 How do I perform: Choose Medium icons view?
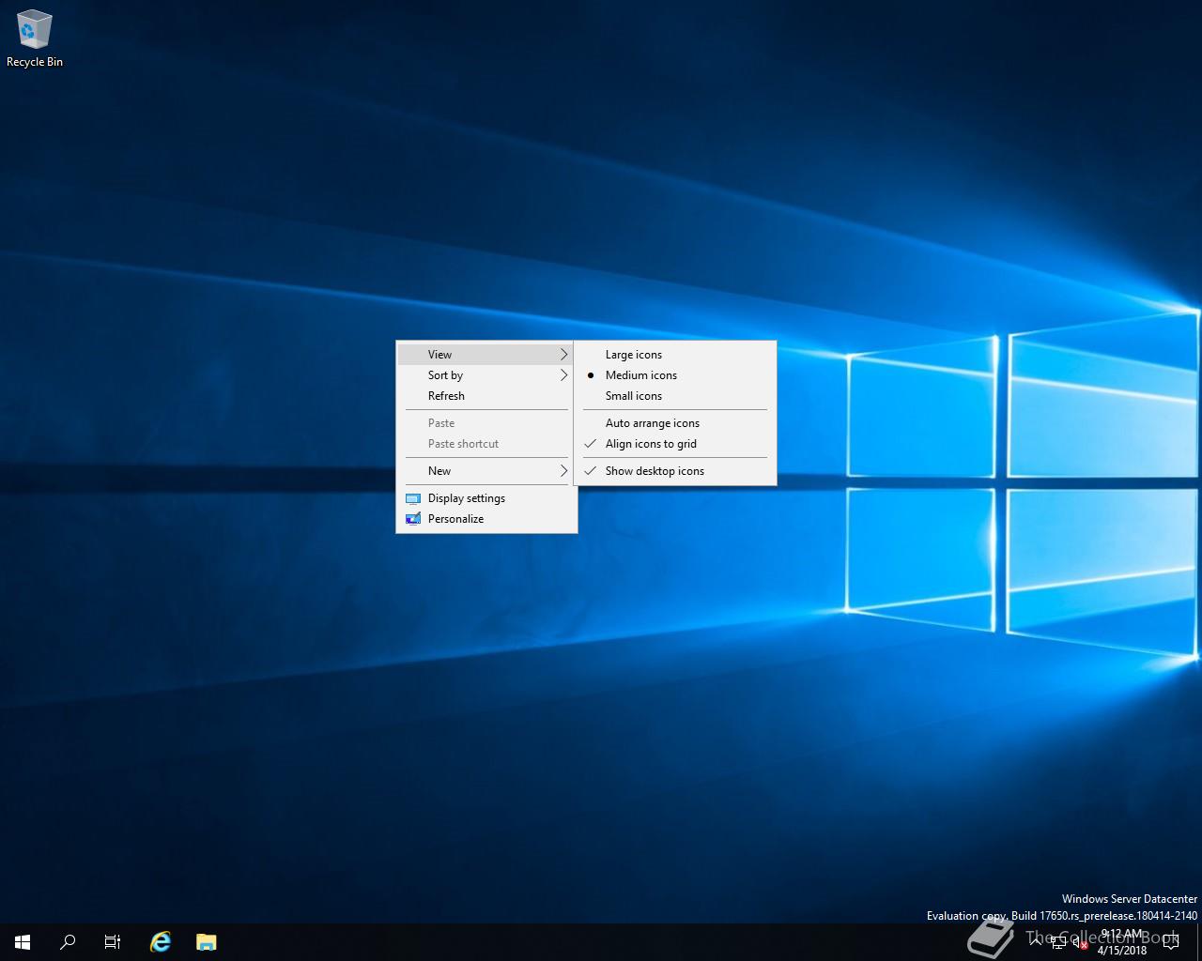click(x=675, y=375)
